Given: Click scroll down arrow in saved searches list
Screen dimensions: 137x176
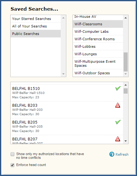Looking at the screenshot, I should point(126,74).
